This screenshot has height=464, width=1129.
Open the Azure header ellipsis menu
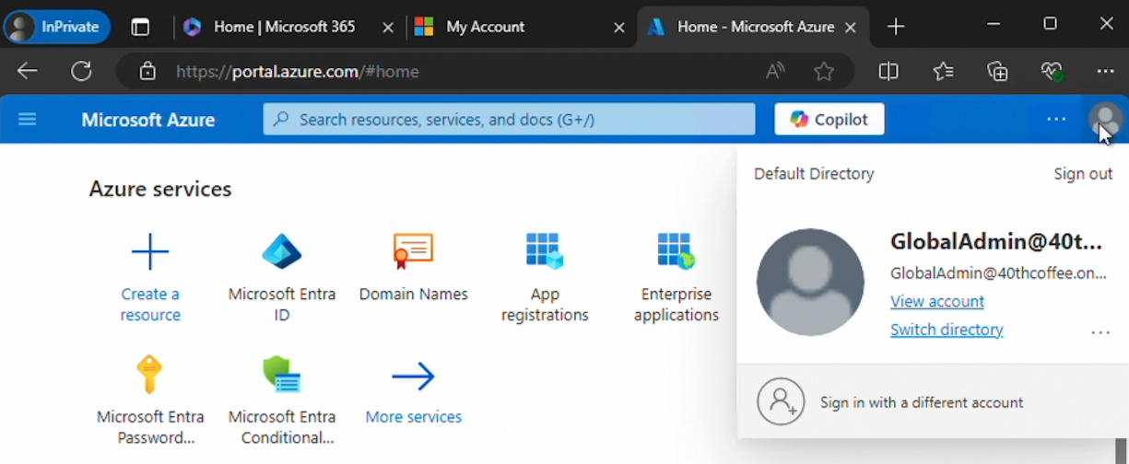(x=1056, y=120)
